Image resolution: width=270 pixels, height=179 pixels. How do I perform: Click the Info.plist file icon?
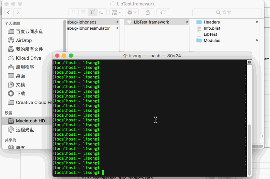(x=199, y=28)
